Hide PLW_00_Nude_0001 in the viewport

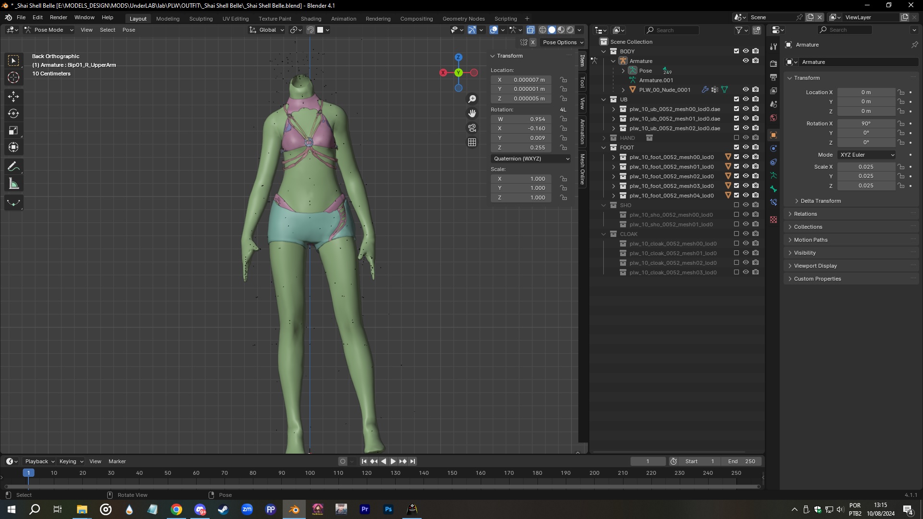746,89
